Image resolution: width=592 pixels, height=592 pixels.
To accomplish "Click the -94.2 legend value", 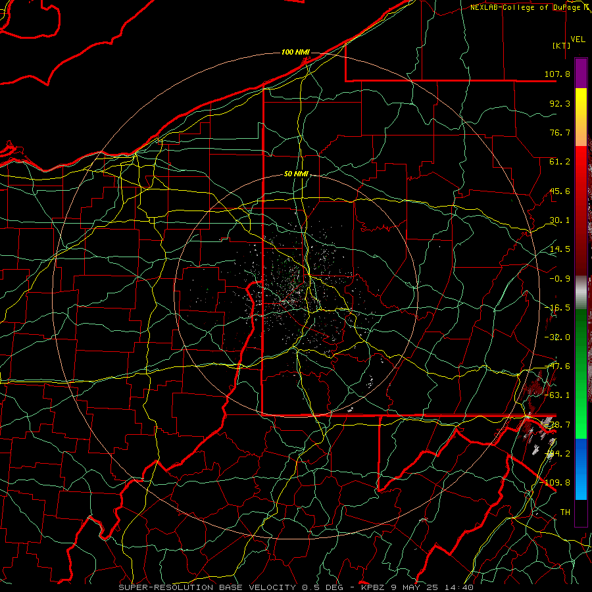I will click(557, 454).
